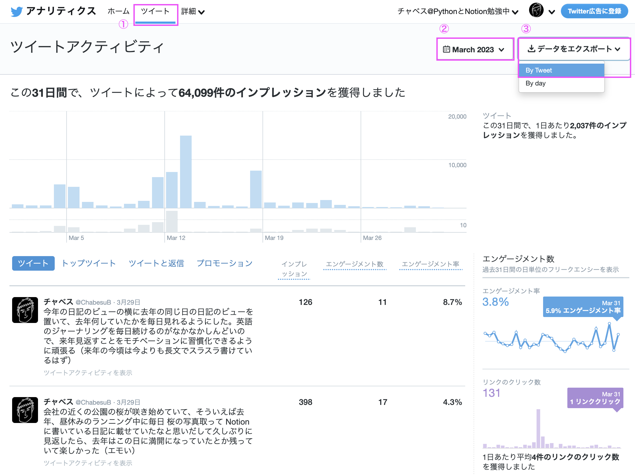The image size is (635, 475).
Task: Click the 17 engagements cell
Action: [382, 402]
